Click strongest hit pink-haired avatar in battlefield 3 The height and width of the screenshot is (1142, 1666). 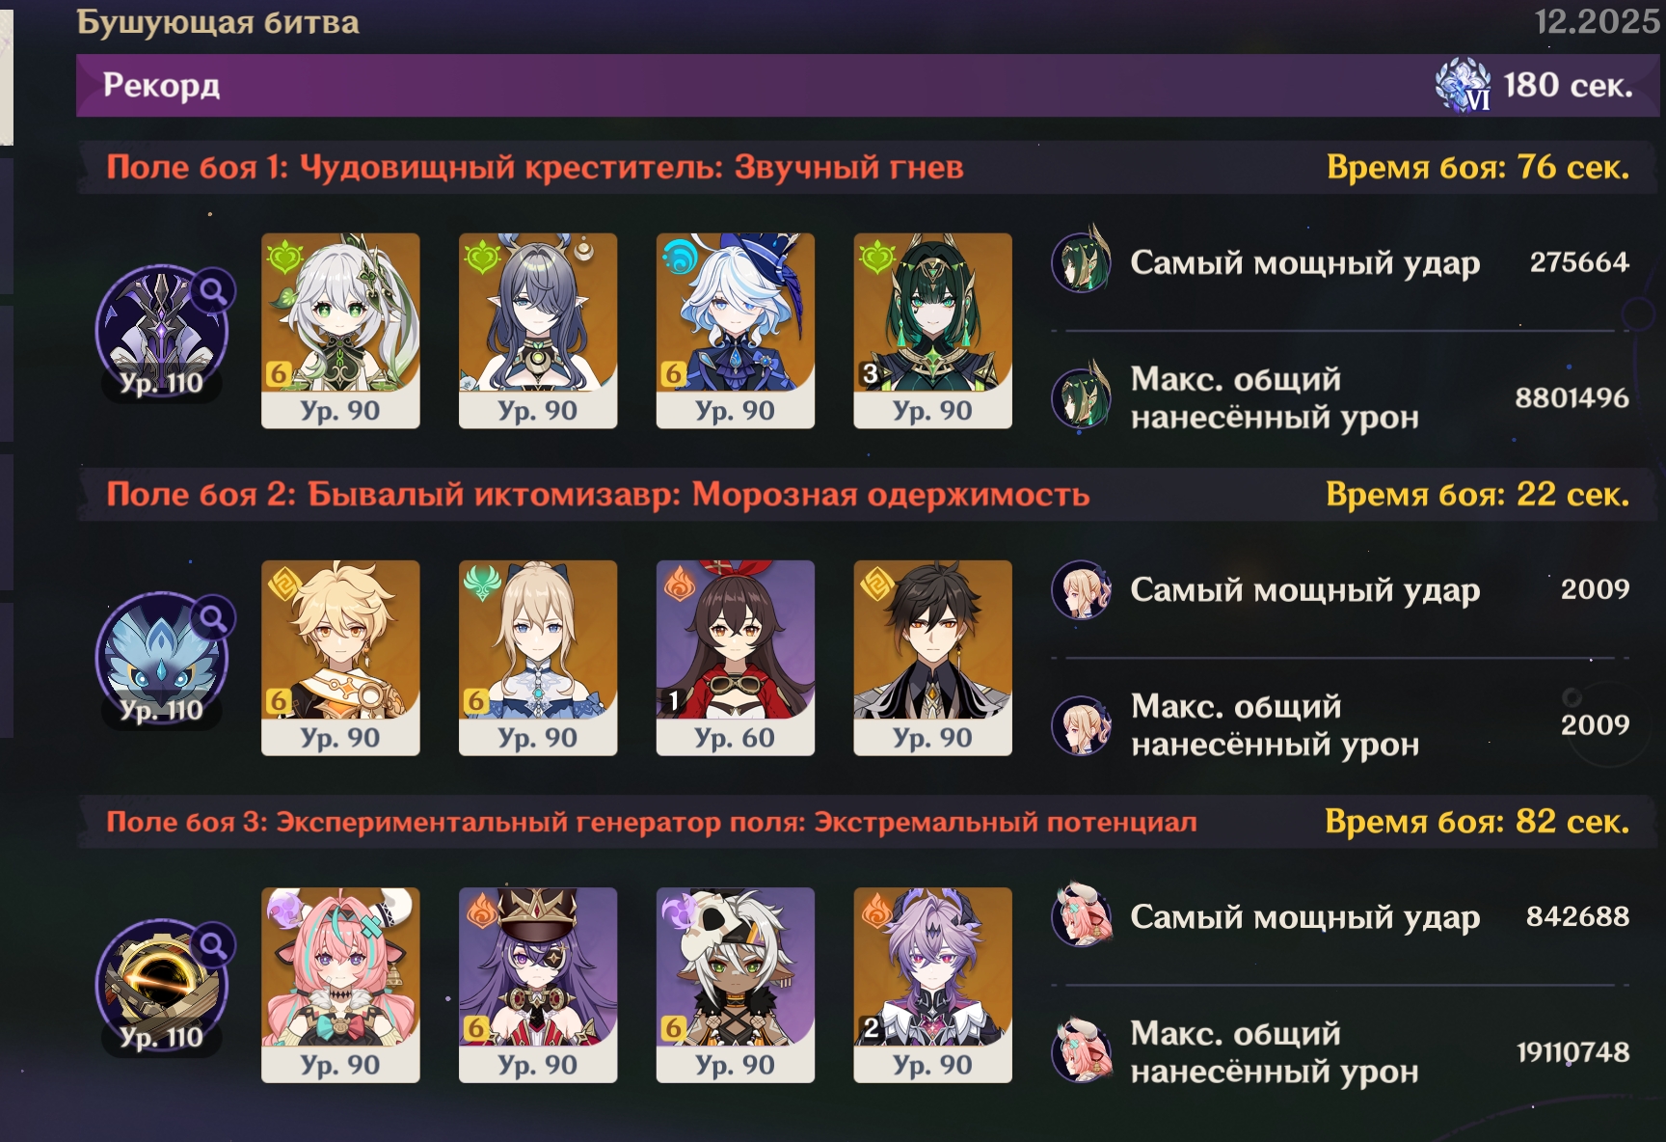1082,915
